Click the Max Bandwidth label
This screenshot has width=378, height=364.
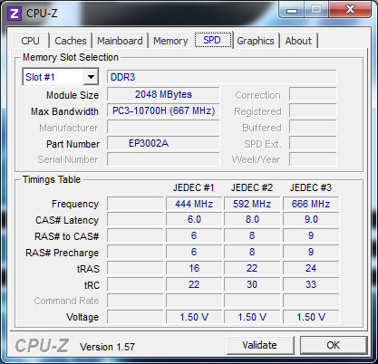(x=64, y=111)
